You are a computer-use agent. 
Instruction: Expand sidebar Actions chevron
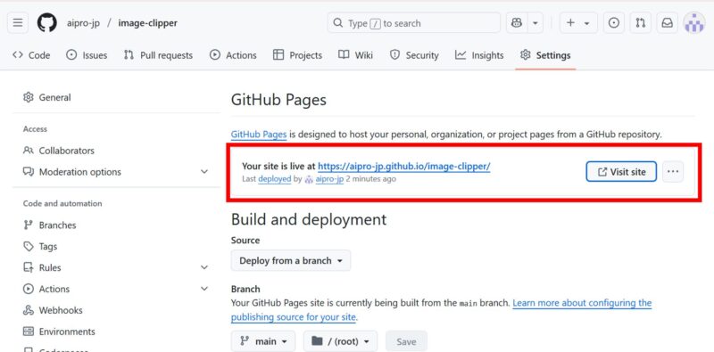click(x=204, y=289)
